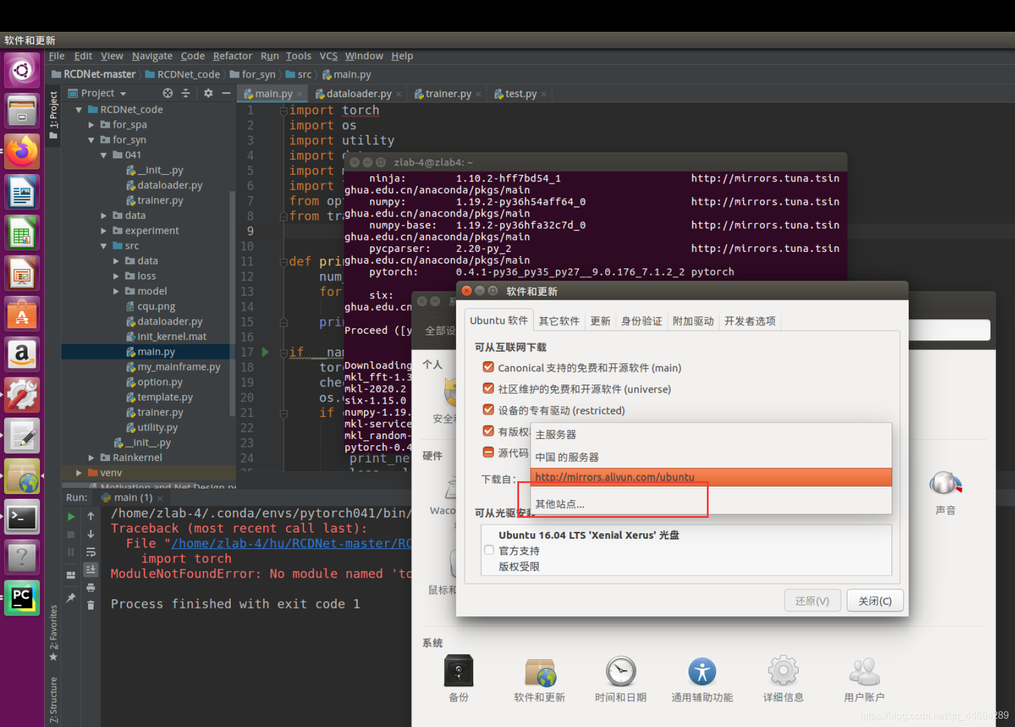Enable the Ubuntu 16.04 CD-ROM checkbox
The image size is (1015, 727).
click(489, 550)
